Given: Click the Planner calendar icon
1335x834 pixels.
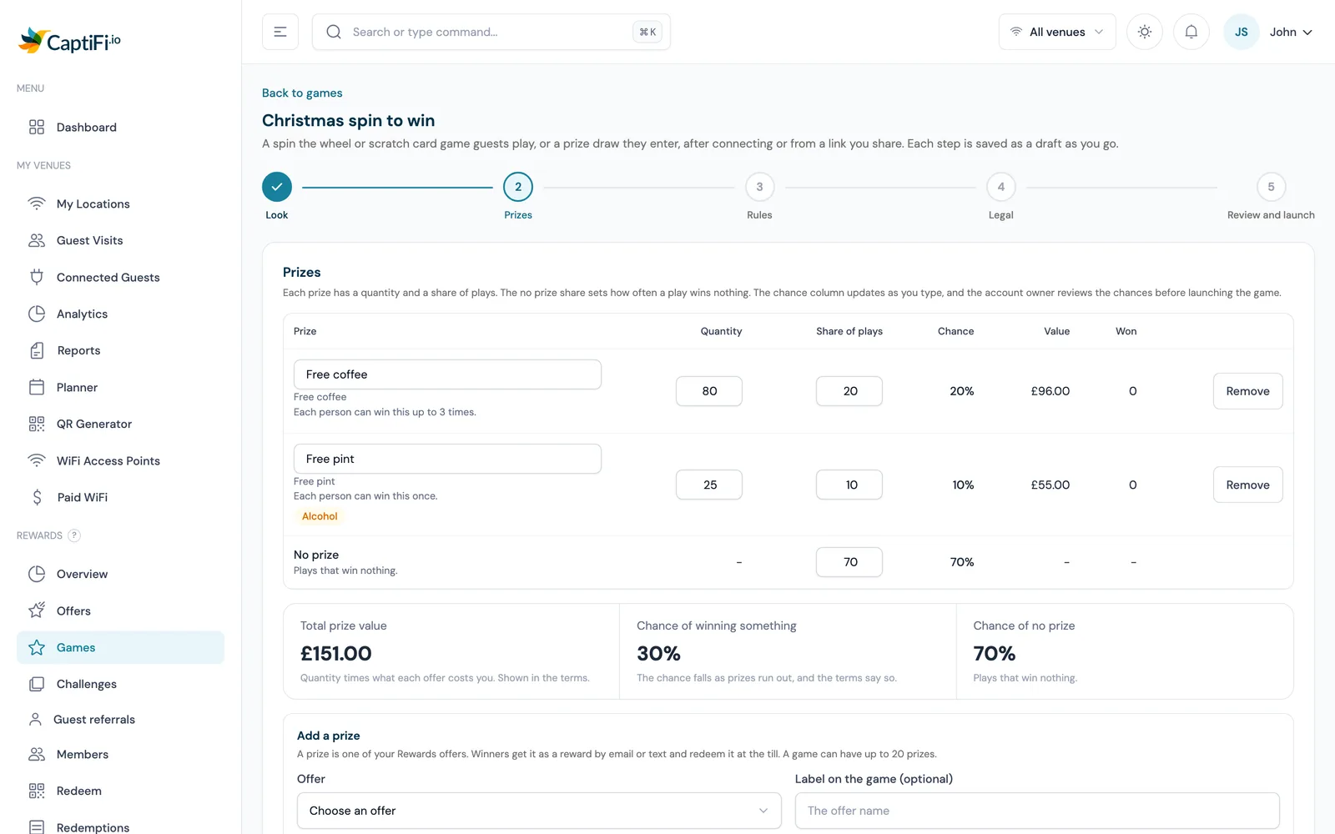Looking at the screenshot, I should [37, 387].
